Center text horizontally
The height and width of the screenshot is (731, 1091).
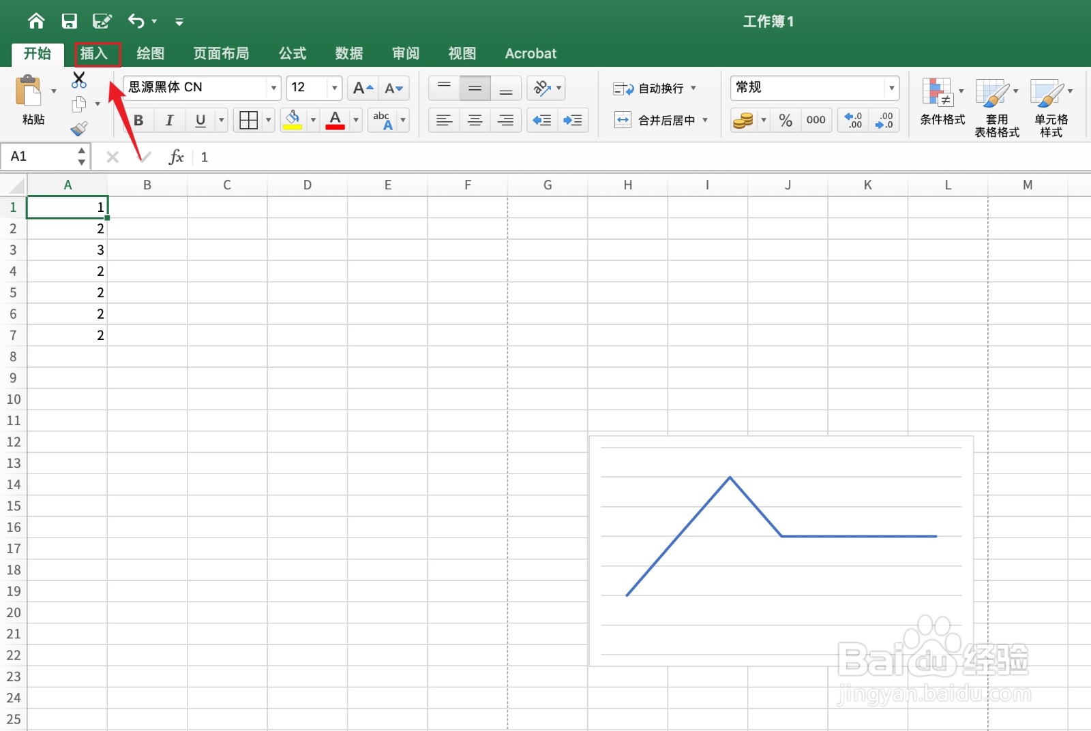(475, 121)
